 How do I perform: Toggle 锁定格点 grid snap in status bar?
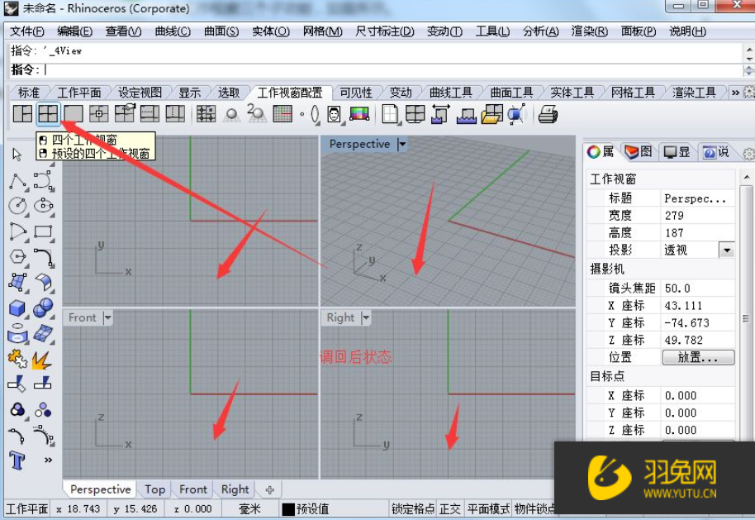point(413,509)
